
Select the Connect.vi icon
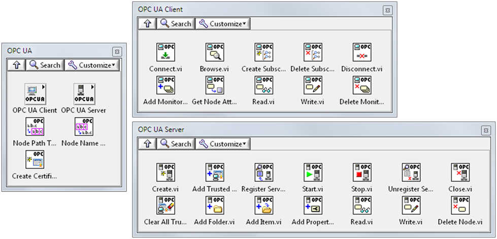167,52
